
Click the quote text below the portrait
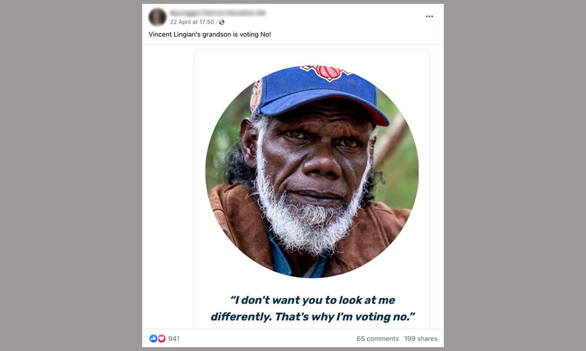tap(313, 308)
